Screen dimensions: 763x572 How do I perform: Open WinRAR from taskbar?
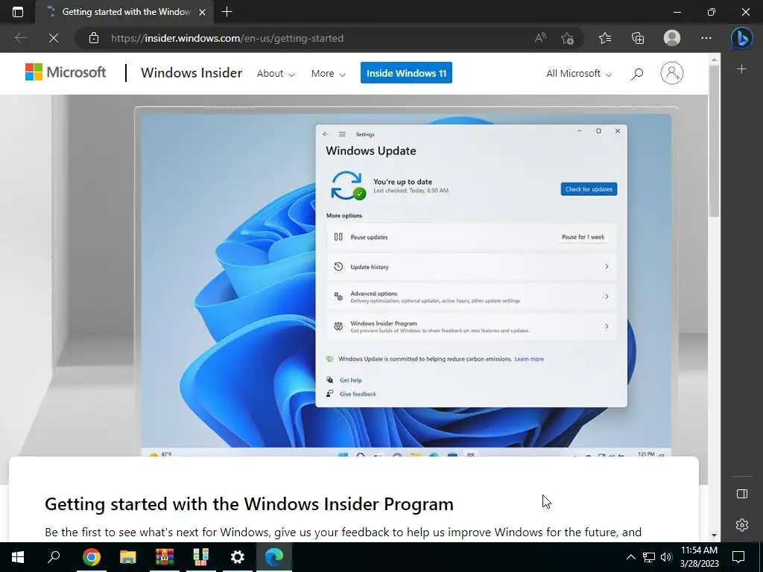pyautogui.click(x=165, y=557)
